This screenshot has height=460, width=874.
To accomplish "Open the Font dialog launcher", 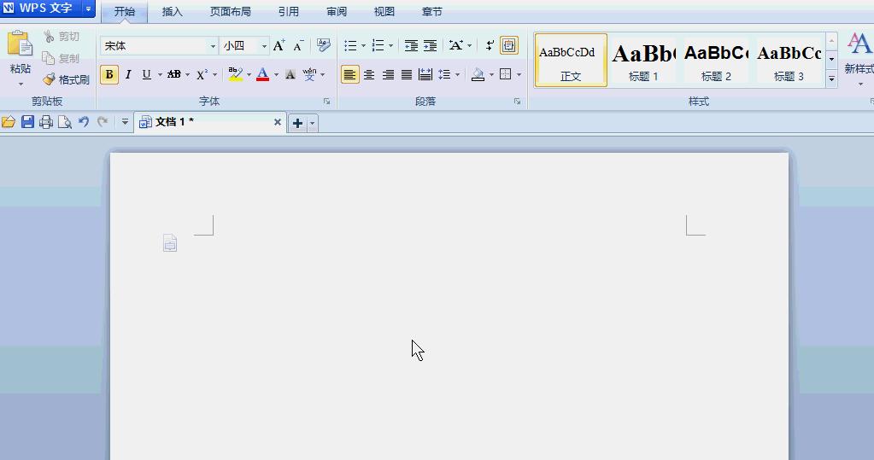I will [x=326, y=102].
